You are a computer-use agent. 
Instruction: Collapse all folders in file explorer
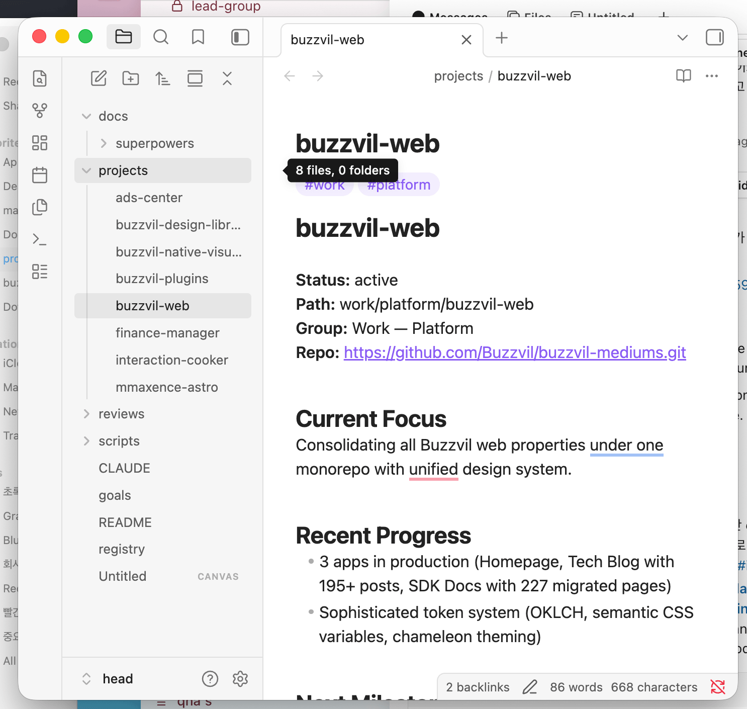[x=227, y=78]
